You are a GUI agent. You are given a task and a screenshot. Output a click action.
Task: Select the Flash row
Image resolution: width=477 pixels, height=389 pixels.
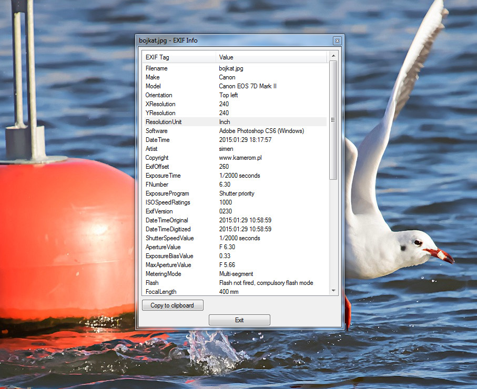point(235,283)
